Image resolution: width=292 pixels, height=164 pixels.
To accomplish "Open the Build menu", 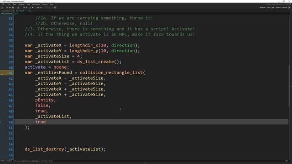I will (x=15, y=4).
